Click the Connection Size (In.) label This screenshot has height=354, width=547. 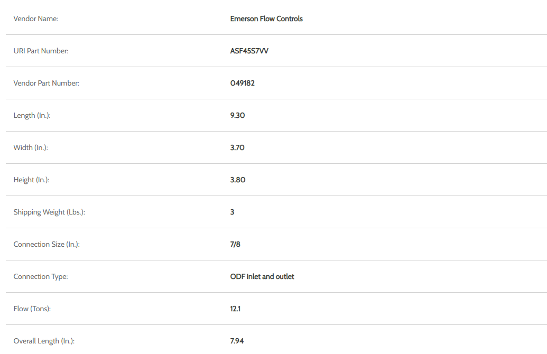(x=47, y=245)
